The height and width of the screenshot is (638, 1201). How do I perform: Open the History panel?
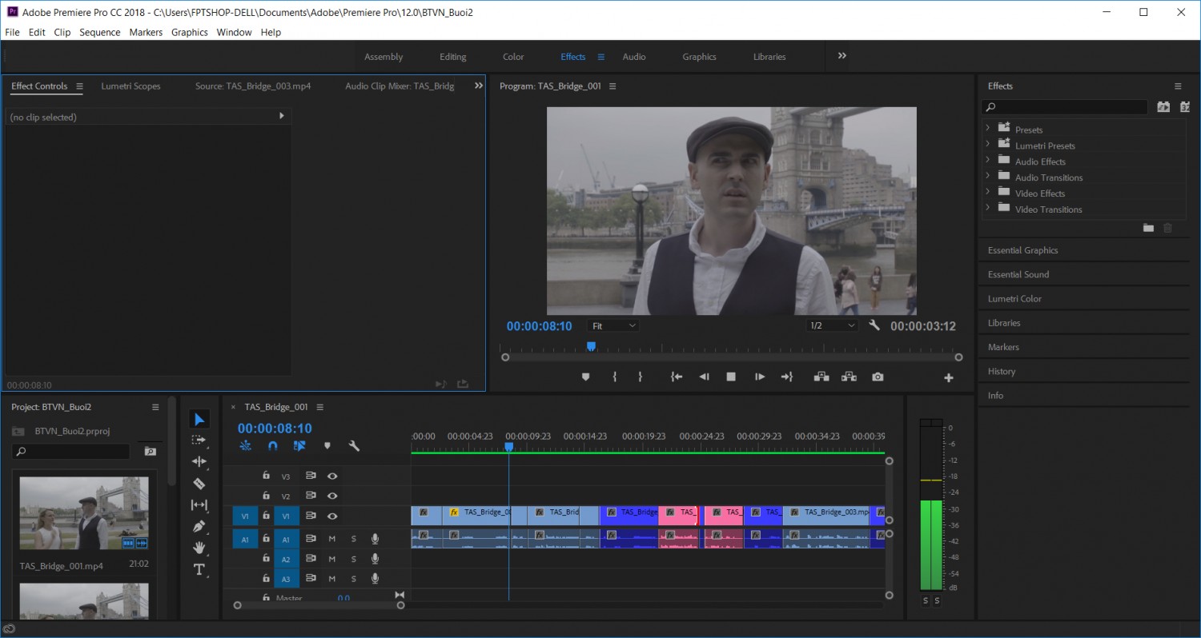(x=1001, y=372)
